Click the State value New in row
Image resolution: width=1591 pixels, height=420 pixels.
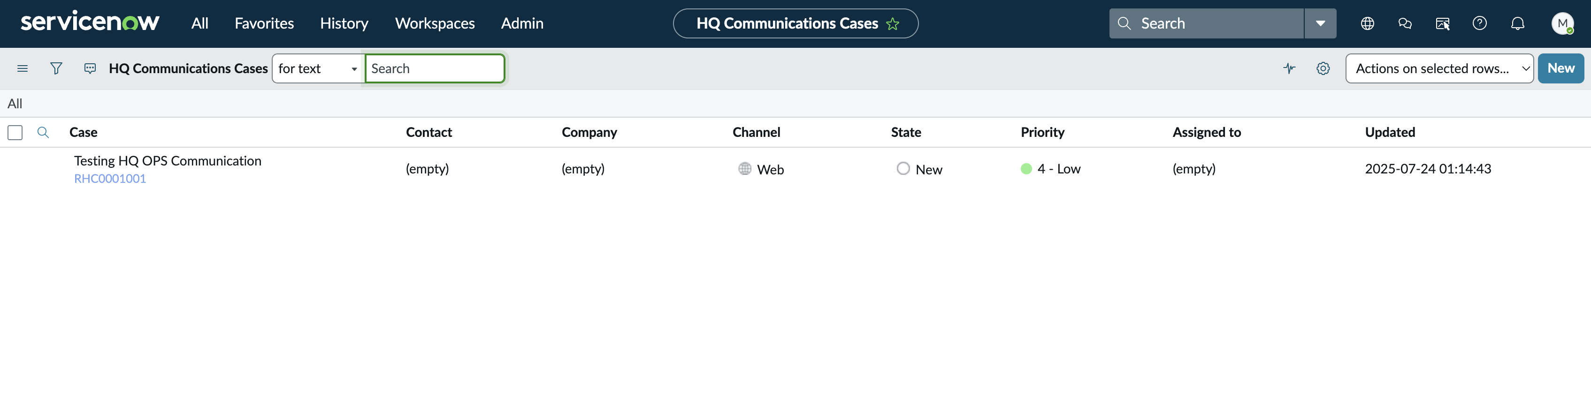click(x=929, y=170)
